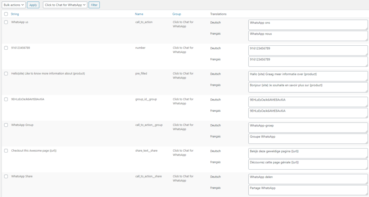Check the box for the 'WhatsApp us' string
This screenshot has height=197, width=369.
6,22
